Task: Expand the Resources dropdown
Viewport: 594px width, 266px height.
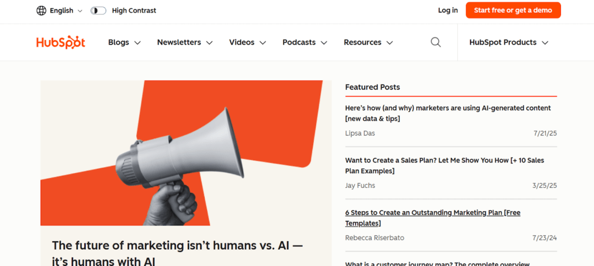Action: point(368,42)
